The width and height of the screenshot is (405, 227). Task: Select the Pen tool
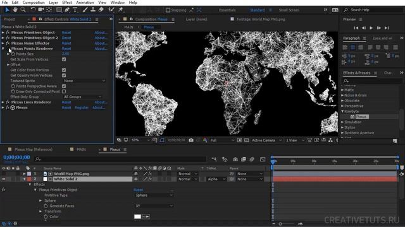point(67,10)
